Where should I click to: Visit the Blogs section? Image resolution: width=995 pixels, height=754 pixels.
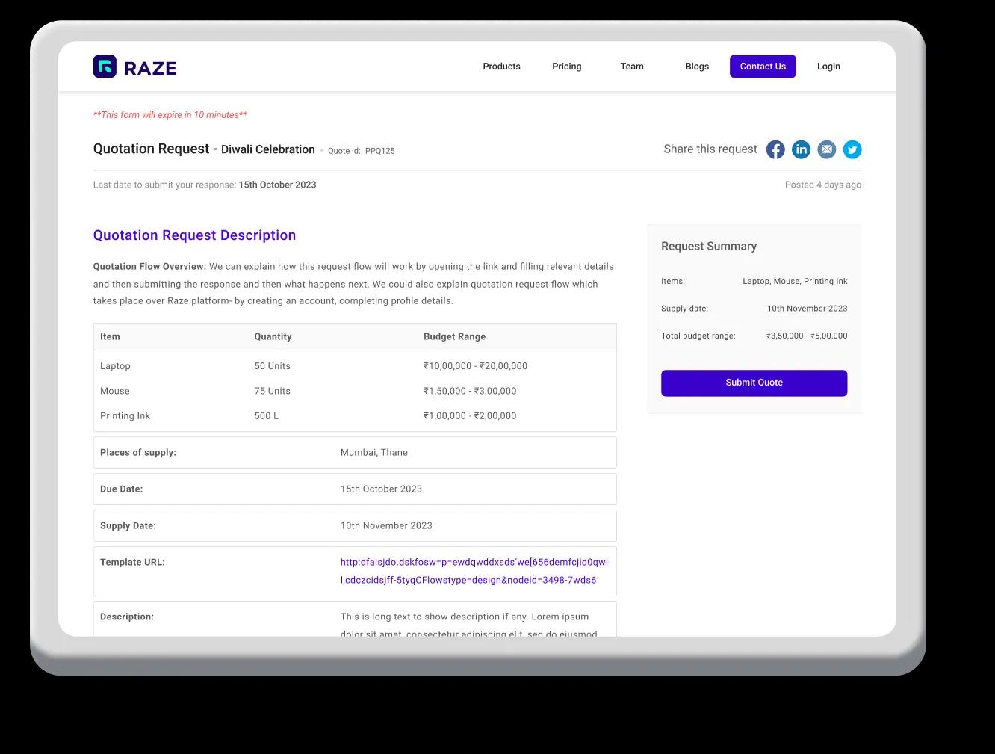tap(697, 67)
